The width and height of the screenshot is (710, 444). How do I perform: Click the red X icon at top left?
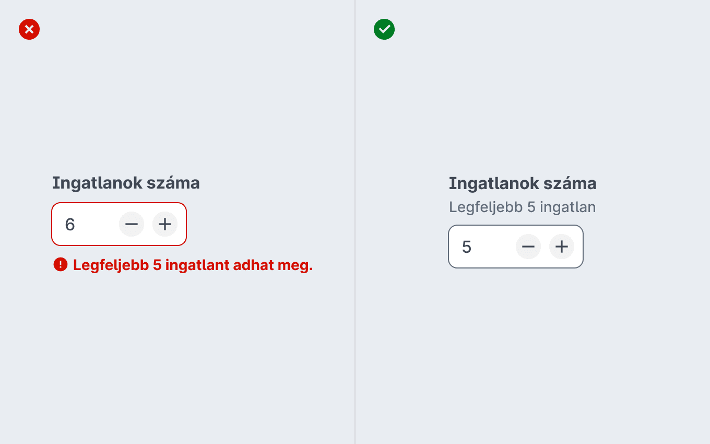tap(29, 29)
